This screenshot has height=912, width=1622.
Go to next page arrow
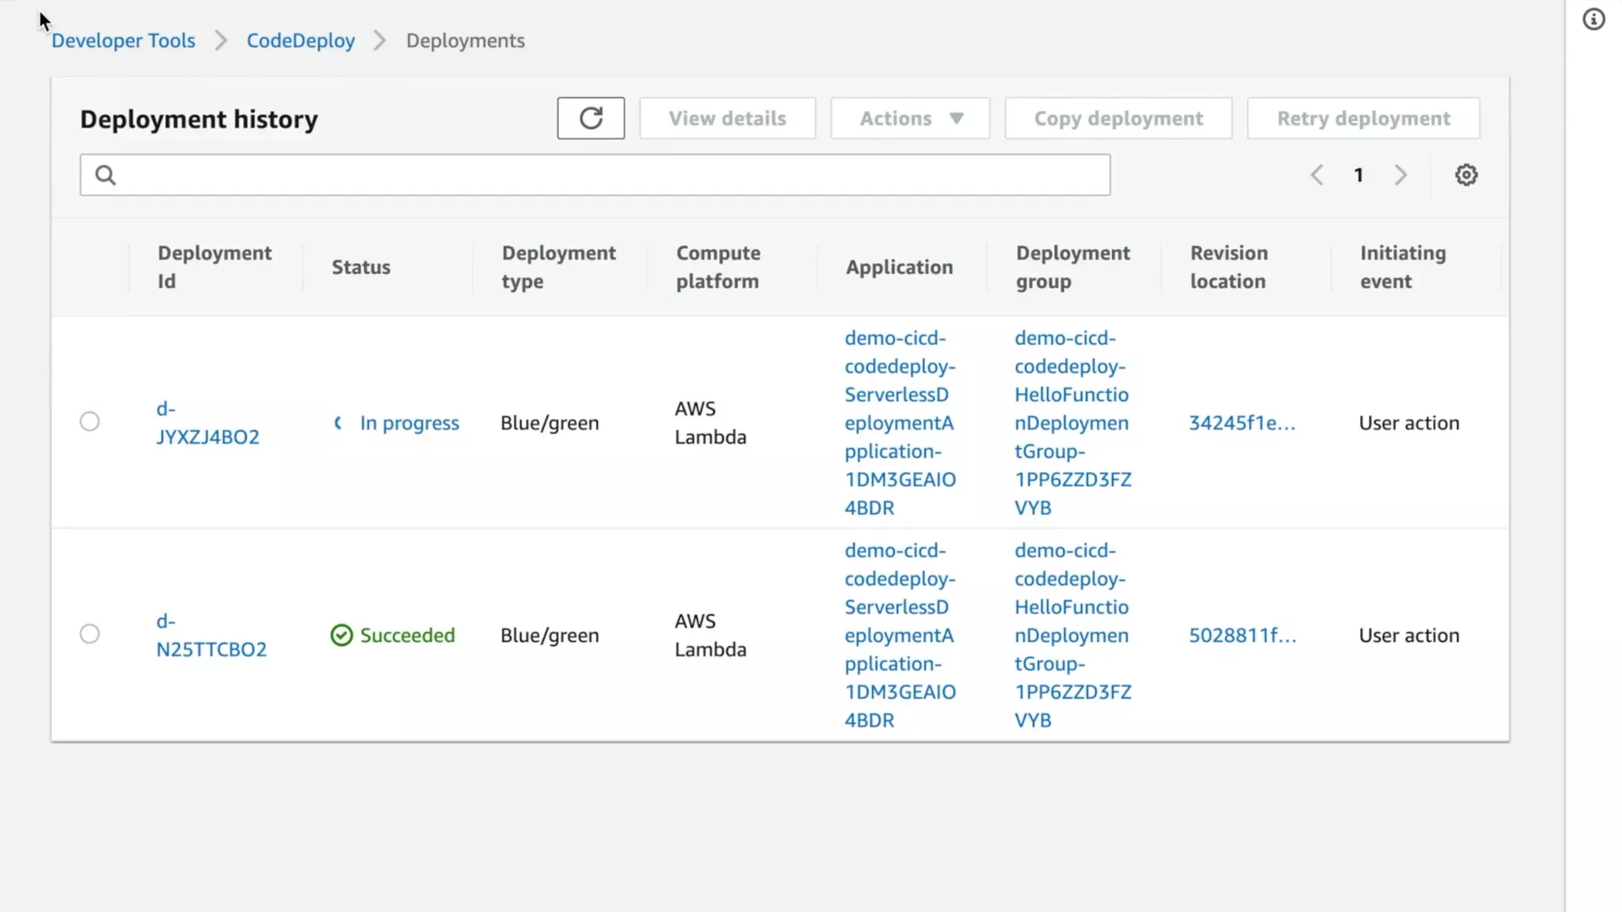pyautogui.click(x=1400, y=175)
